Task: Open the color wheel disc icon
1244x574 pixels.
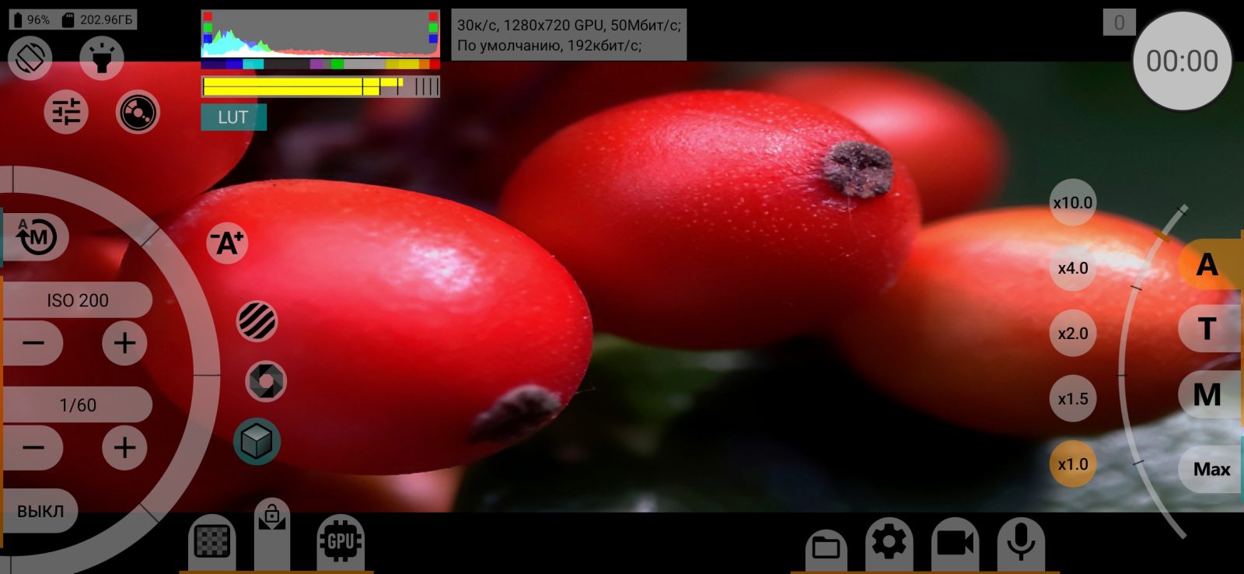Action: [x=138, y=113]
